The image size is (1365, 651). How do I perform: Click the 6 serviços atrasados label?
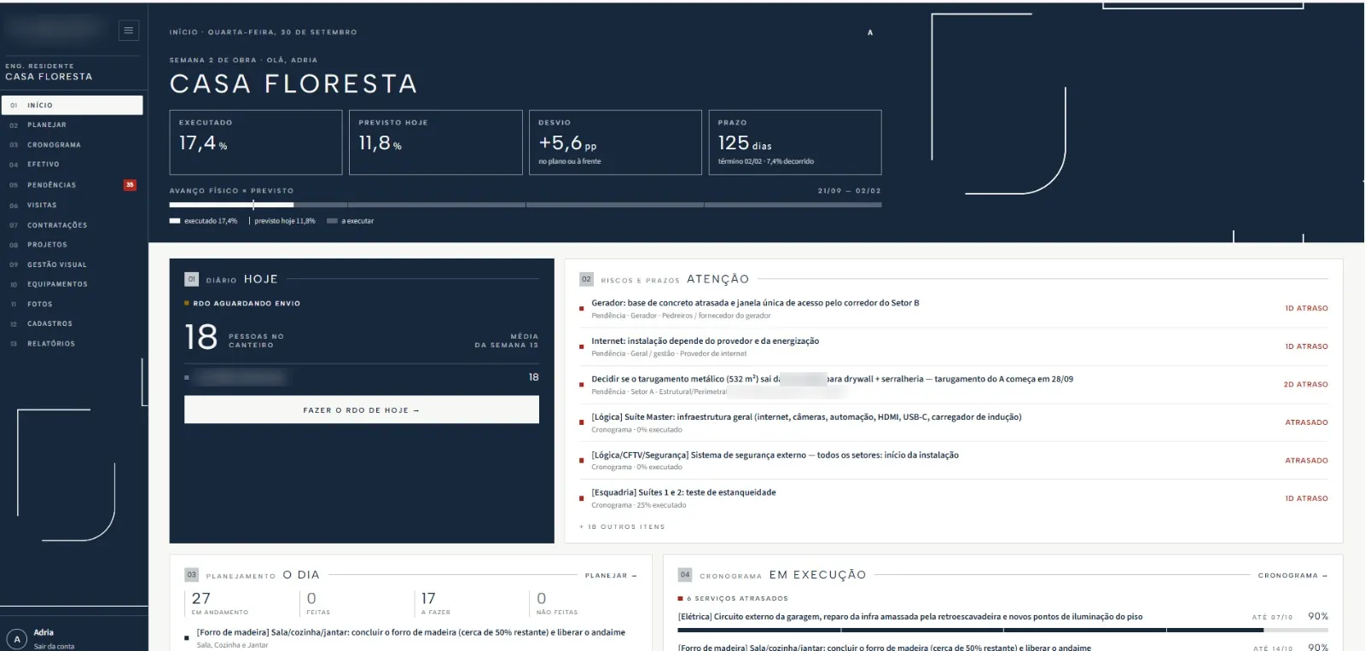pyautogui.click(x=737, y=598)
